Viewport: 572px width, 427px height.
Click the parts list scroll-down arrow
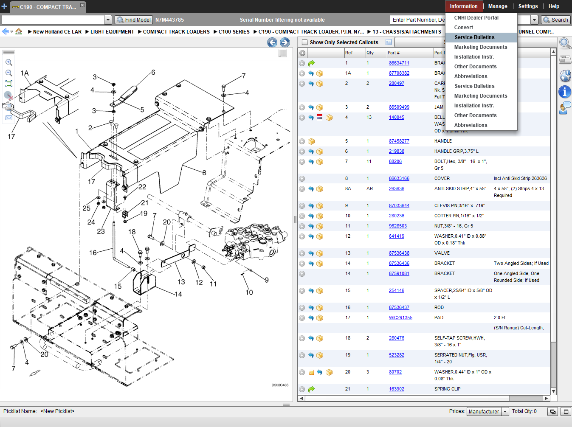click(553, 391)
